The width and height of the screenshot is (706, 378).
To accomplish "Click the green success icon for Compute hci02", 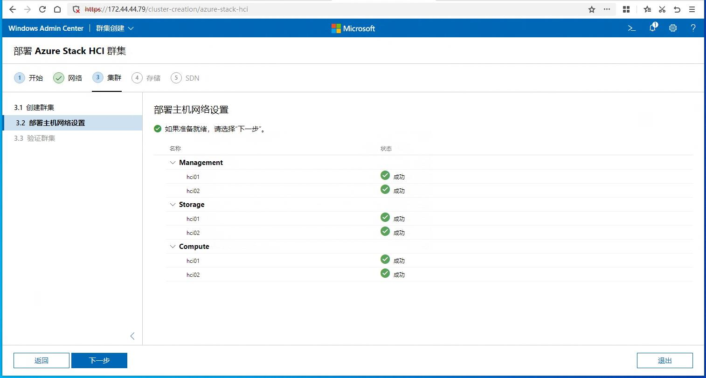I will coord(385,273).
